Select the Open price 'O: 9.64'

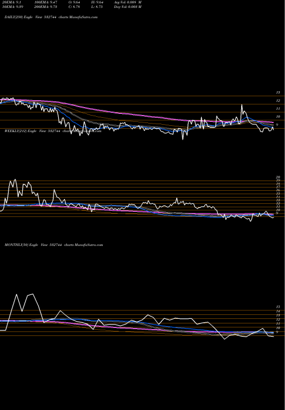[74, 2]
